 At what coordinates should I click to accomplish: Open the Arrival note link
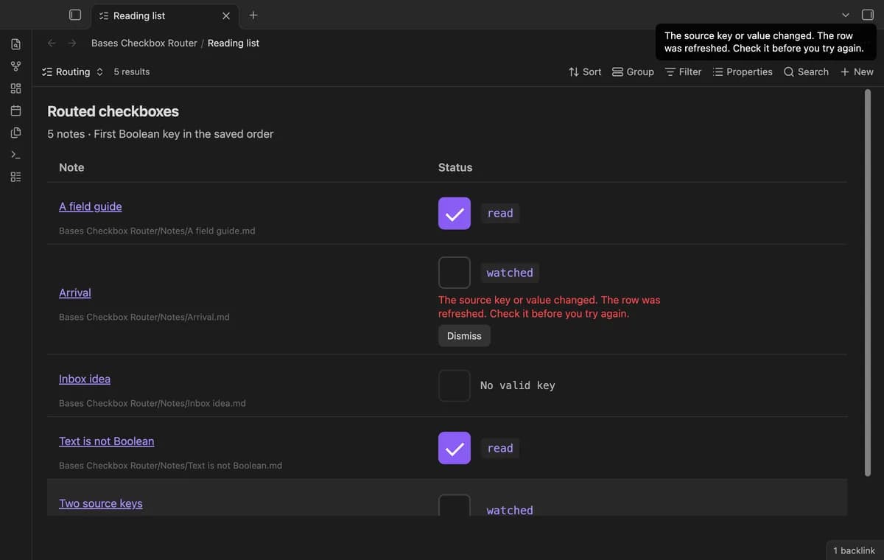(75, 293)
